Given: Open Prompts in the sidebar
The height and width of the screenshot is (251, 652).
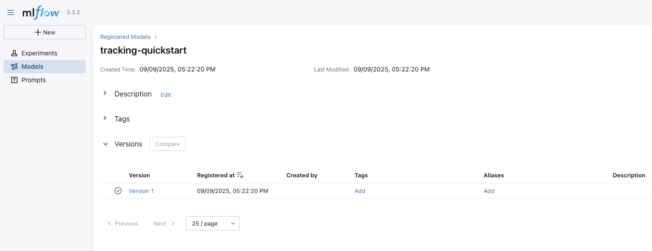Looking at the screenshot, I should click(34, 80).
